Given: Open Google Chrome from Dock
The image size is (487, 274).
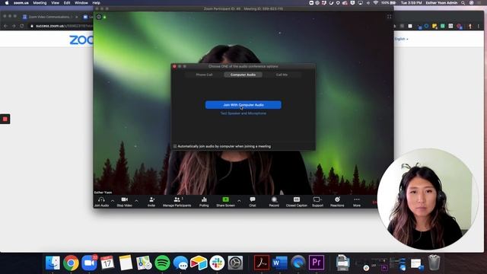Looking at the screenshot, I should pyautogui.click(x=71, y=263).
